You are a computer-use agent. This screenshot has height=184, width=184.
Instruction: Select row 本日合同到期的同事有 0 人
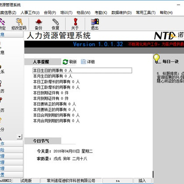56,116
